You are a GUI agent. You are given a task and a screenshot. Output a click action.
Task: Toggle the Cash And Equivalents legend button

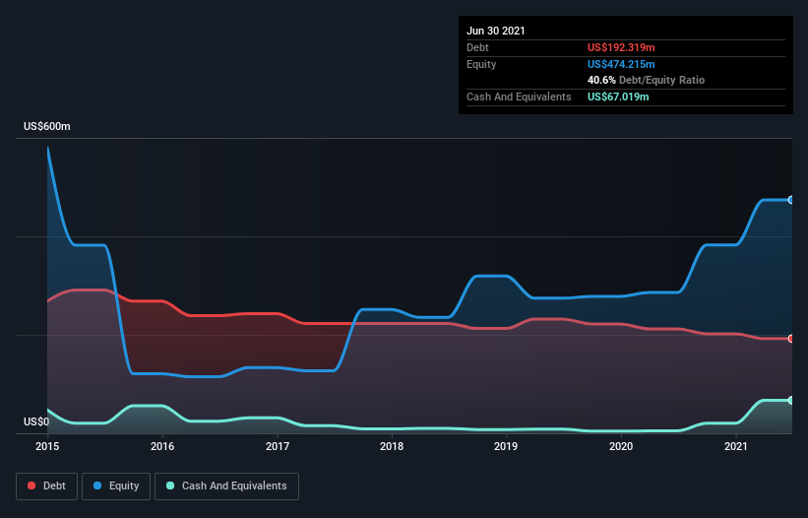[x=226, y=486]
